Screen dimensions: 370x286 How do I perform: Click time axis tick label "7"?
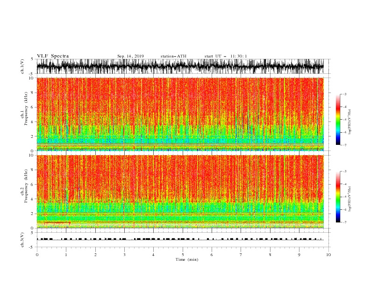click(241, 255)
